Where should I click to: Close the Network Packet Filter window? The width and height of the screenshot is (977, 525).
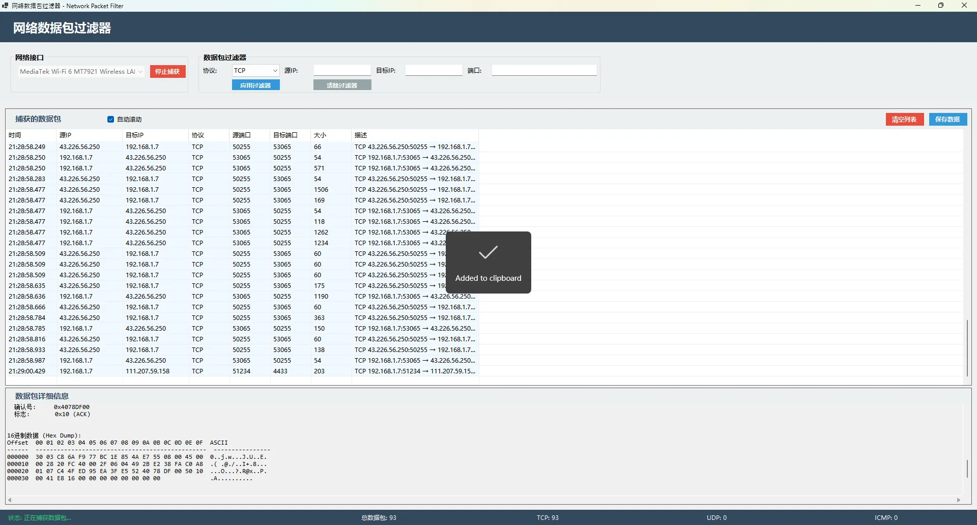(x=964, y=6)
